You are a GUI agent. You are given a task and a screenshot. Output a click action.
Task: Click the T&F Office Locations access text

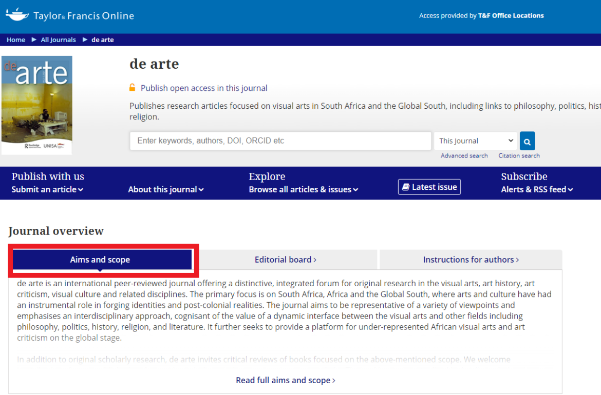511,16
